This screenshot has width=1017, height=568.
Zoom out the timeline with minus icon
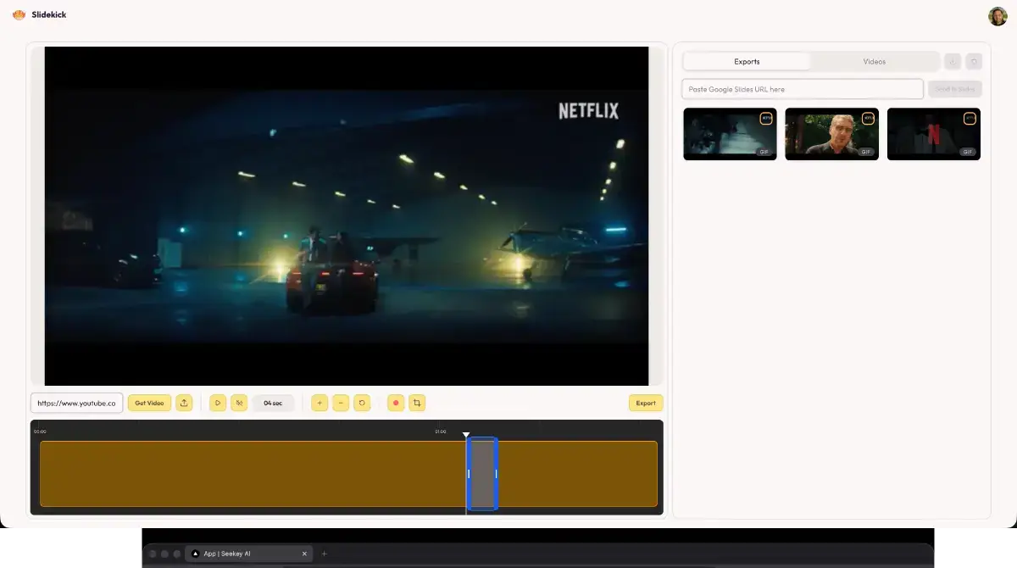coord(341,403)
